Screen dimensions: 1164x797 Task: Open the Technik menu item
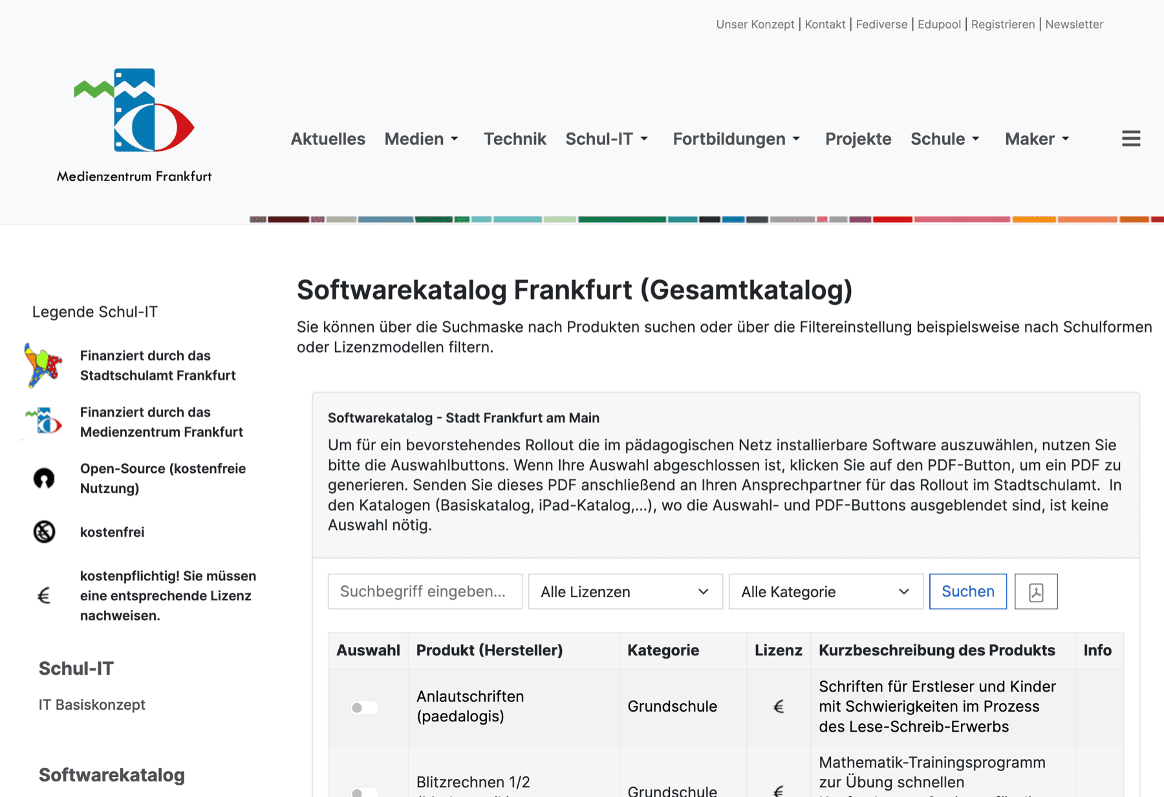coord(515,138)
